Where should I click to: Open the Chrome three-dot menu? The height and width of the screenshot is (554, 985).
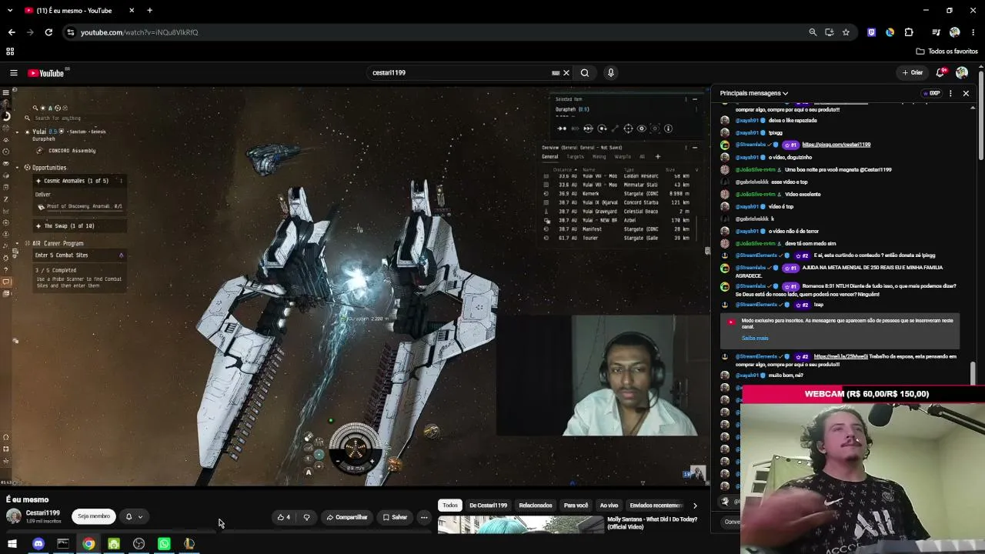coord(973,32)
